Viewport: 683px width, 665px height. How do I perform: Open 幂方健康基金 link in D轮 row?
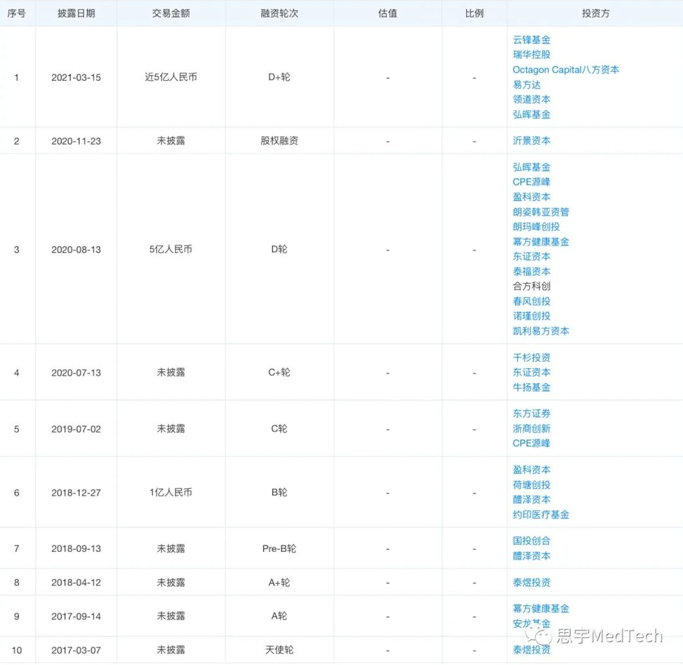pos(541,241)
